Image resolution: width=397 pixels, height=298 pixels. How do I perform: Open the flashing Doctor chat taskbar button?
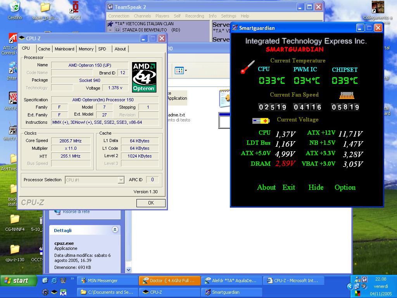point(170,281)
